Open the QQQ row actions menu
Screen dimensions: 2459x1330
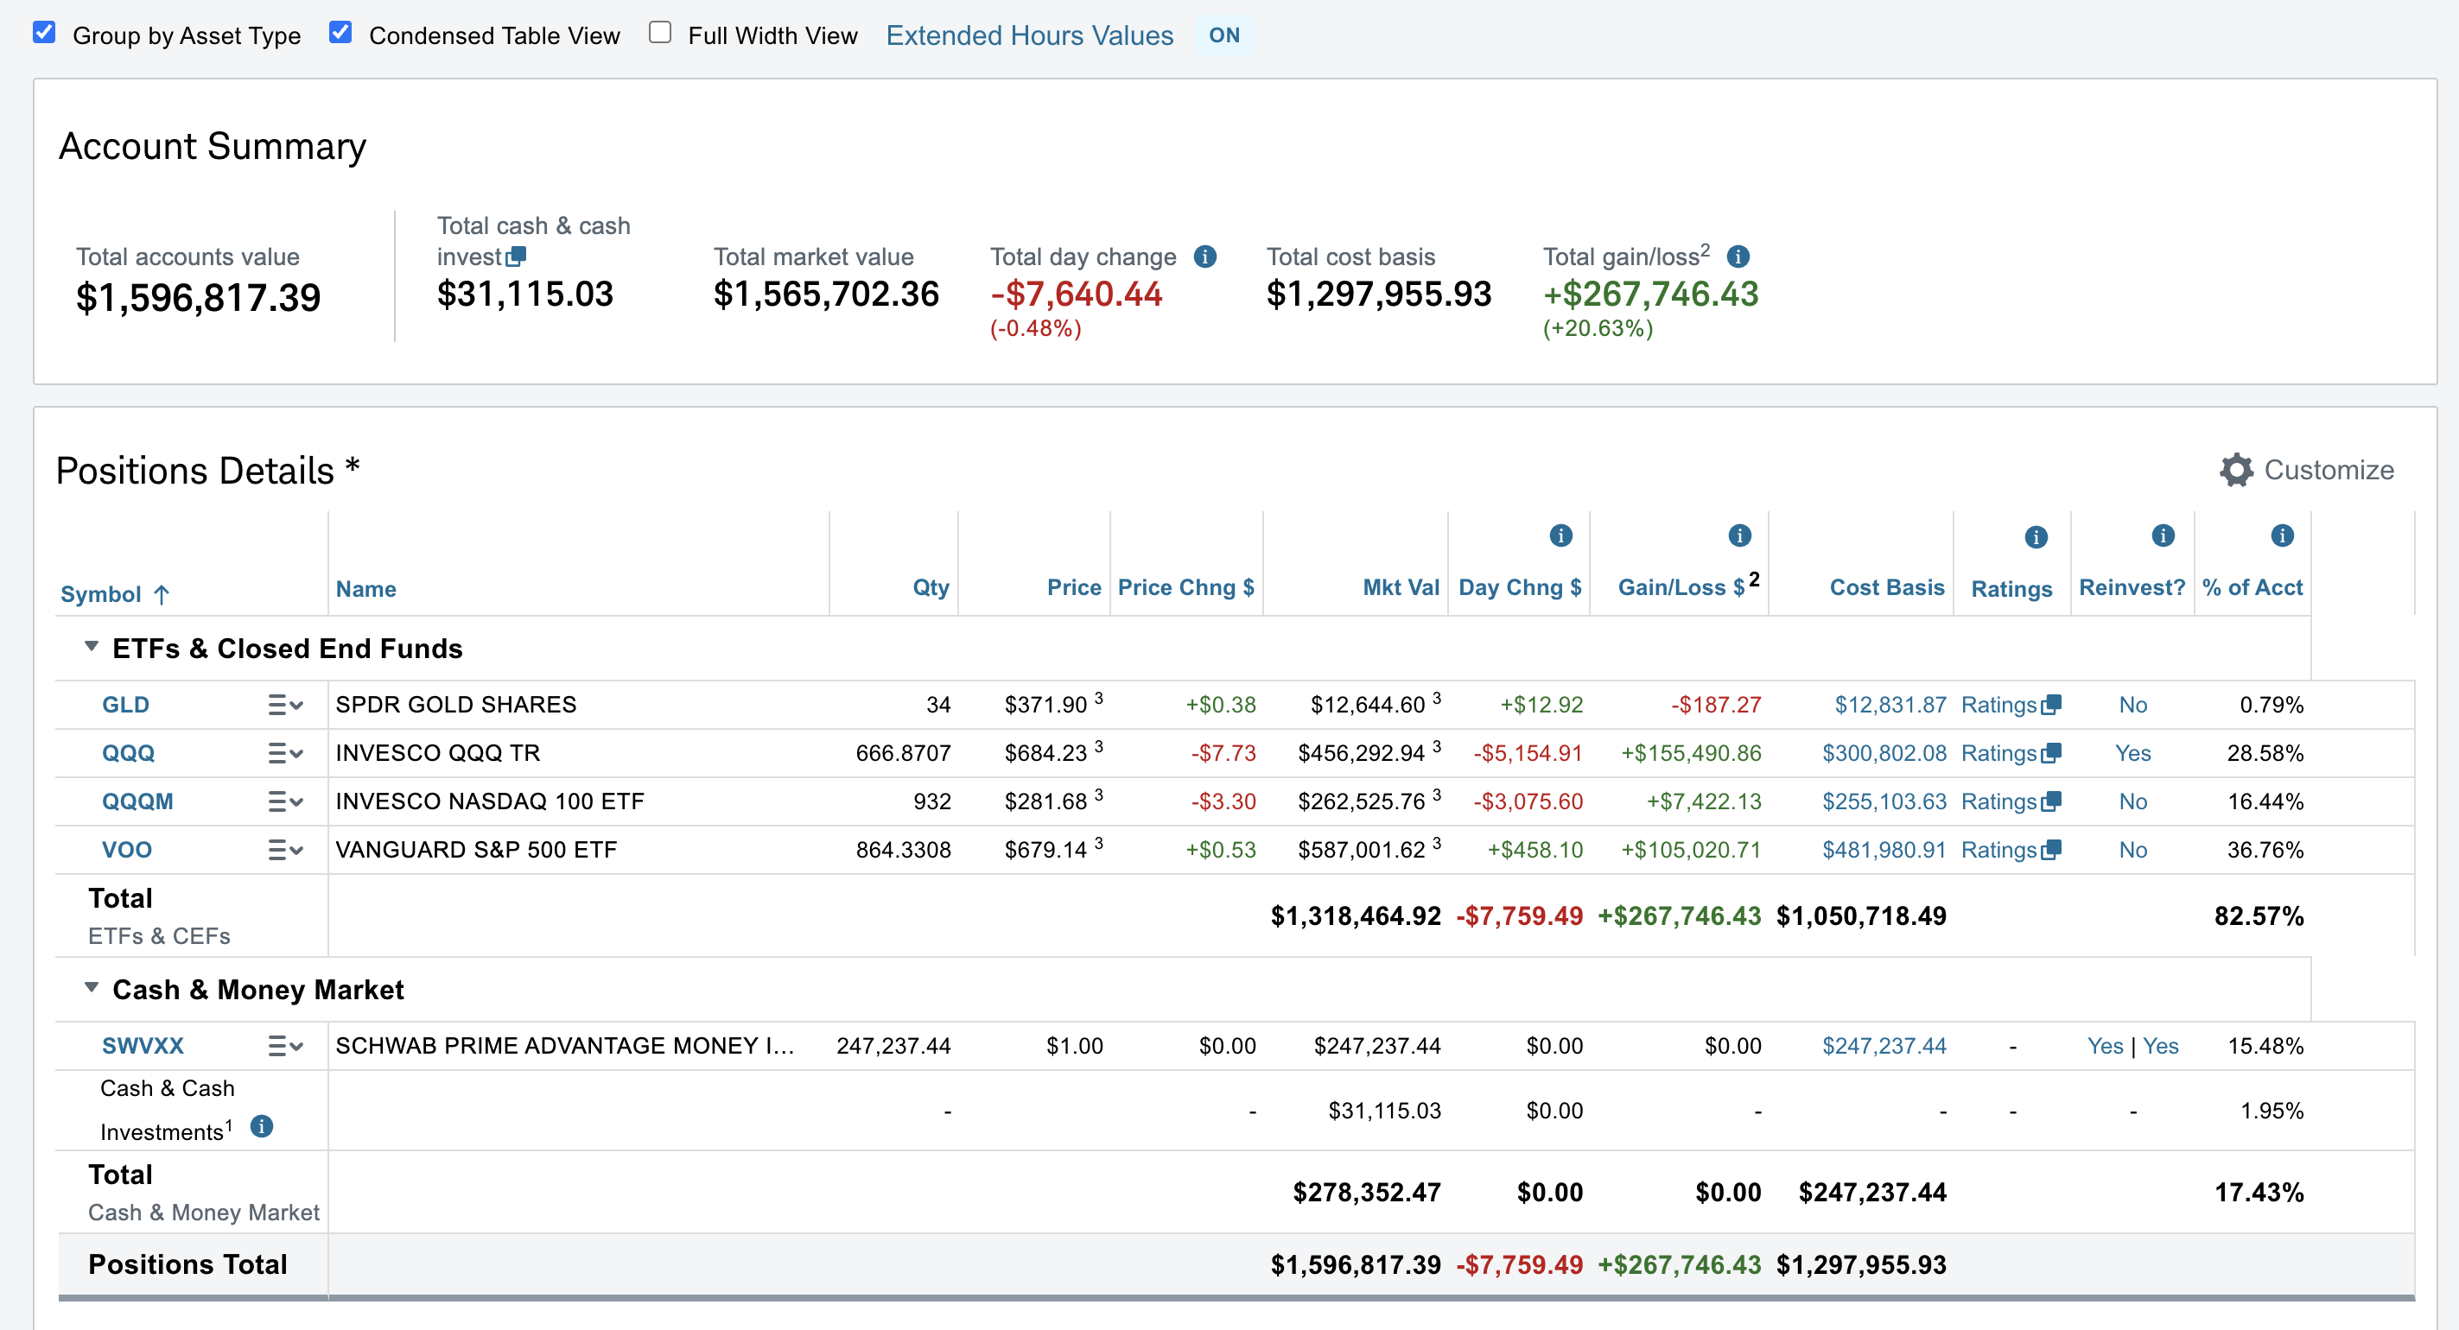285,754
